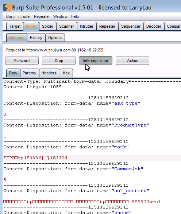This screenshot has height=214, width=181.
Task: Forward the intercepted request
Action: pyautogui.click(x=22, y=61)
